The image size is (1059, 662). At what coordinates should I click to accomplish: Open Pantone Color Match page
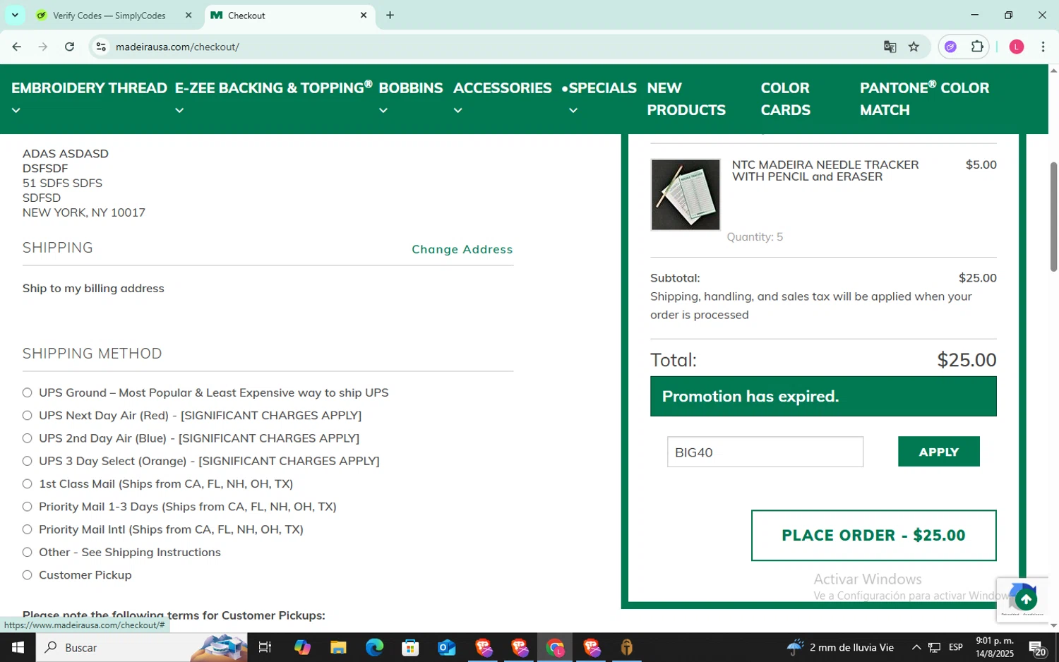point(924,99)
